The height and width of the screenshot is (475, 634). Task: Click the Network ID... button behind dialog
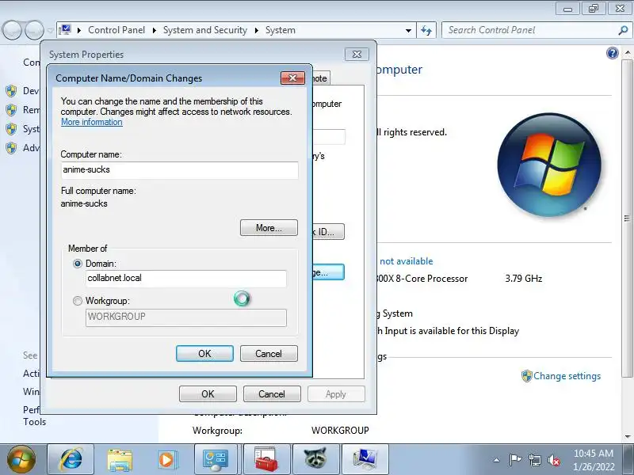pyautogui.click(x=328, y=232)
